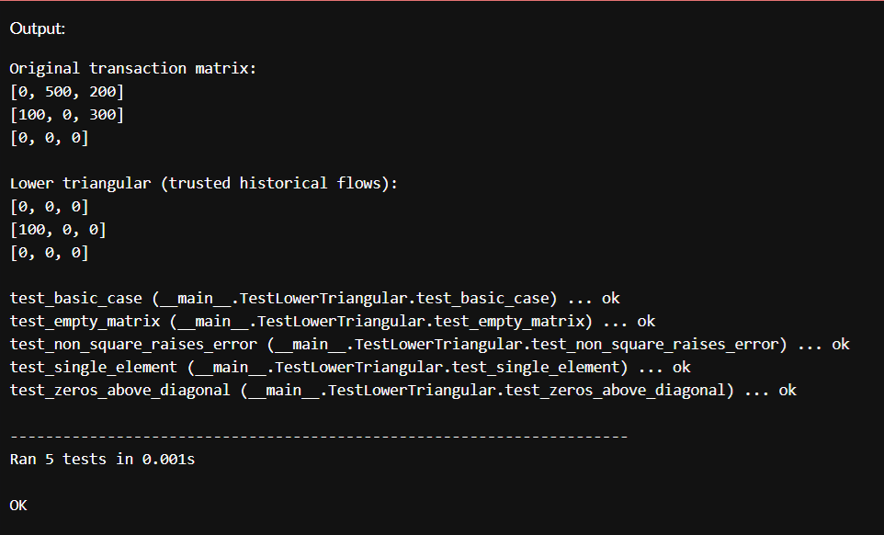
Task: Click the "Lower triangular (trusted historical flows)" line
Action: [204, 183]
